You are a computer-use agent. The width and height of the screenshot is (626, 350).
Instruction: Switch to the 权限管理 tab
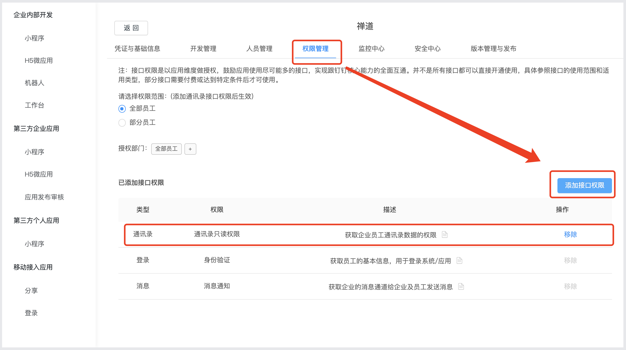click(x=315, y=49)
